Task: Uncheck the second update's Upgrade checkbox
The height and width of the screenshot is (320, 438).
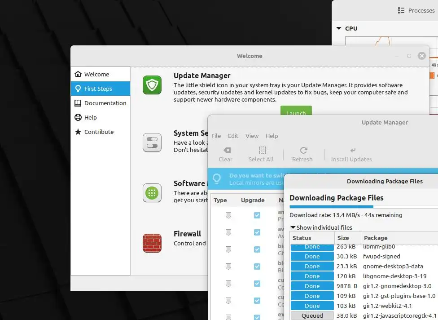Action: pos(257,232)
